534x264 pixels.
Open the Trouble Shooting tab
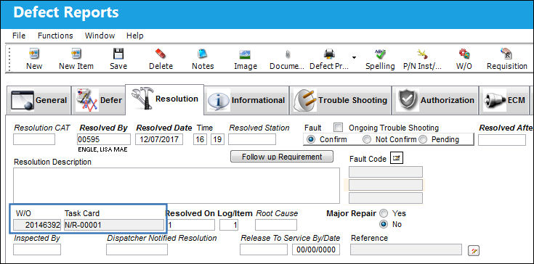tap(341, 100)
